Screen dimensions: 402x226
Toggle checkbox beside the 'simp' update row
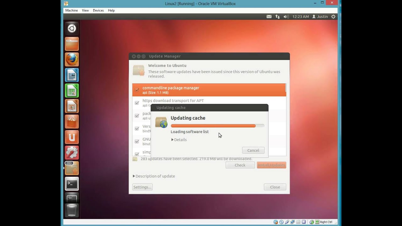click(x=137, y=154)
